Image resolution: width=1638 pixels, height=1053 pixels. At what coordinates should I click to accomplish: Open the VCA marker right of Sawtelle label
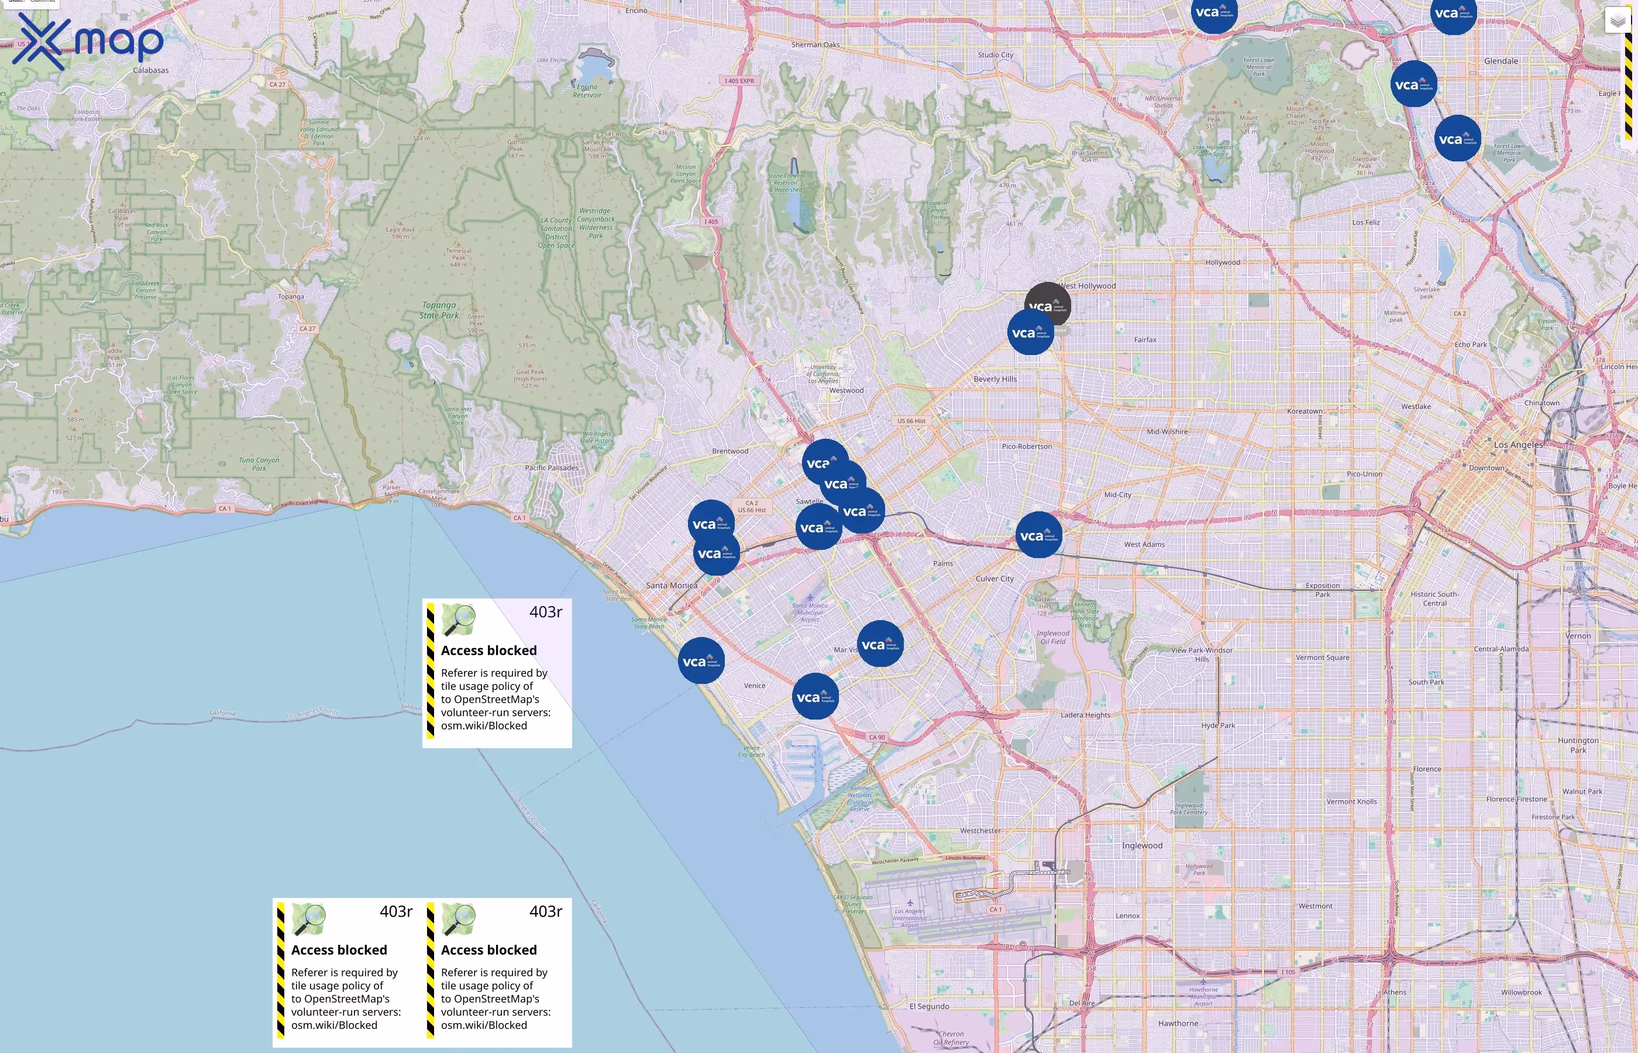pos(861,511)
